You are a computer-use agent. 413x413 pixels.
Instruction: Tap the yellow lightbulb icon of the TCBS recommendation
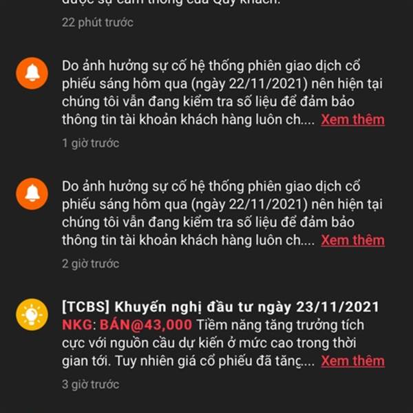pos(32,315)
